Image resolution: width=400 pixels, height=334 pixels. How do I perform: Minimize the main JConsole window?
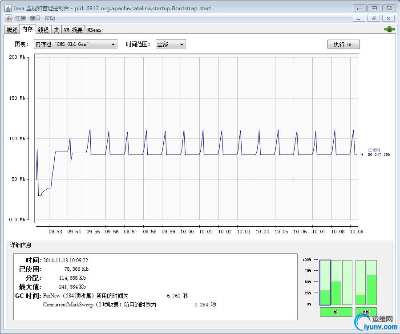tap(360, 8)
